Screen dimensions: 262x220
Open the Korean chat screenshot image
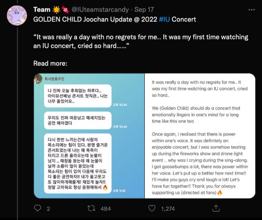pos(89,136)
